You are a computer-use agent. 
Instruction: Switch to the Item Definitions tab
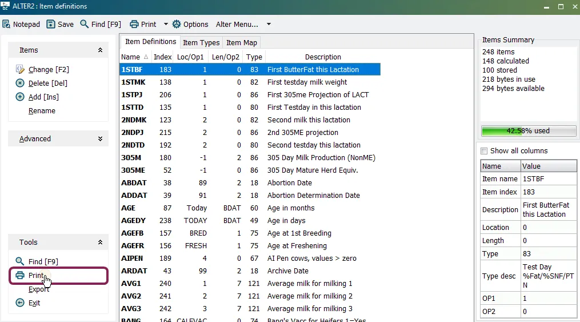150,42
